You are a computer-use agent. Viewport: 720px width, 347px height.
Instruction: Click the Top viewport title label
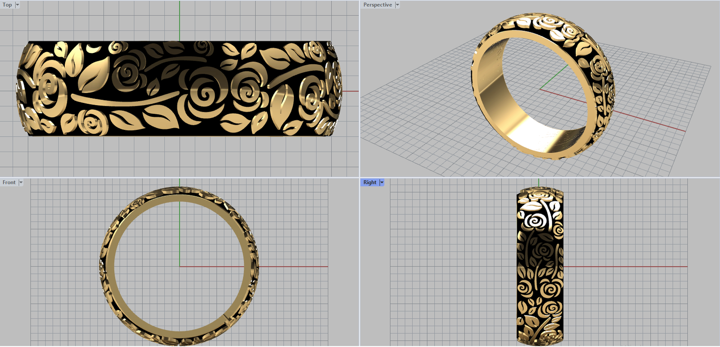(7, 5)
